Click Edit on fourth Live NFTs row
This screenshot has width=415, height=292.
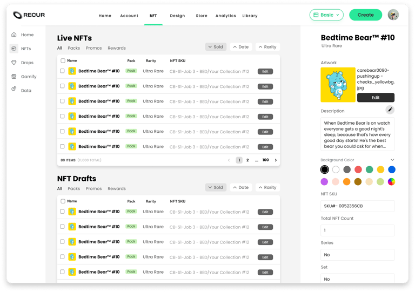tap(265, 117)
